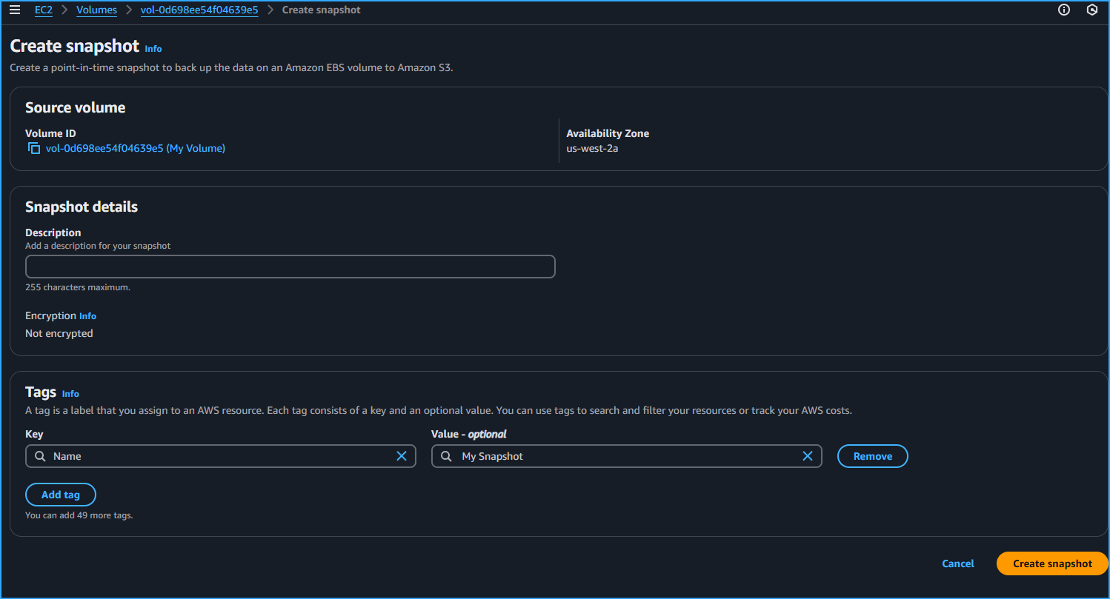Navigate to Volumes via the breadcrumb
The height and width of the screenshot is (599, 1110).
pos(96,10)
